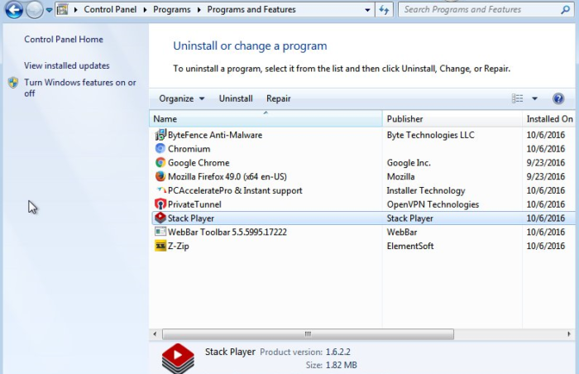Expand the arrow after Programs breadcrumb
This screenshot has width=579, height=374.
199,10
